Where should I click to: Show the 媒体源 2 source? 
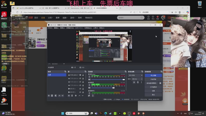pos(80,89)
